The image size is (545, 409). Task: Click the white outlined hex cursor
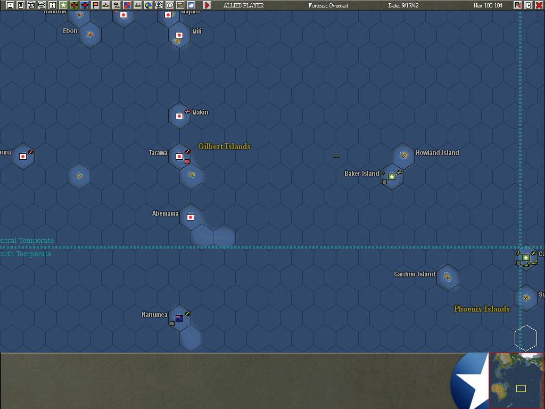(x=526, y=338)
